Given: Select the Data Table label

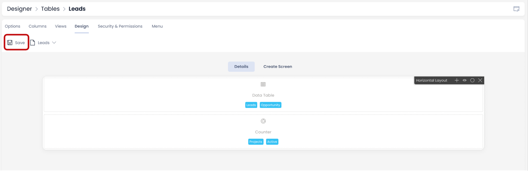Looking at the screenshot, I should pyautogui.click(x=263, y=95).
